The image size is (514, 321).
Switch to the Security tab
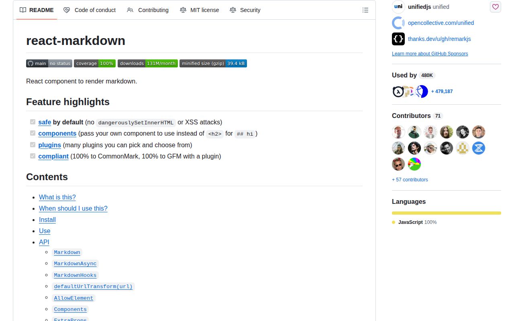pos(245,10)
